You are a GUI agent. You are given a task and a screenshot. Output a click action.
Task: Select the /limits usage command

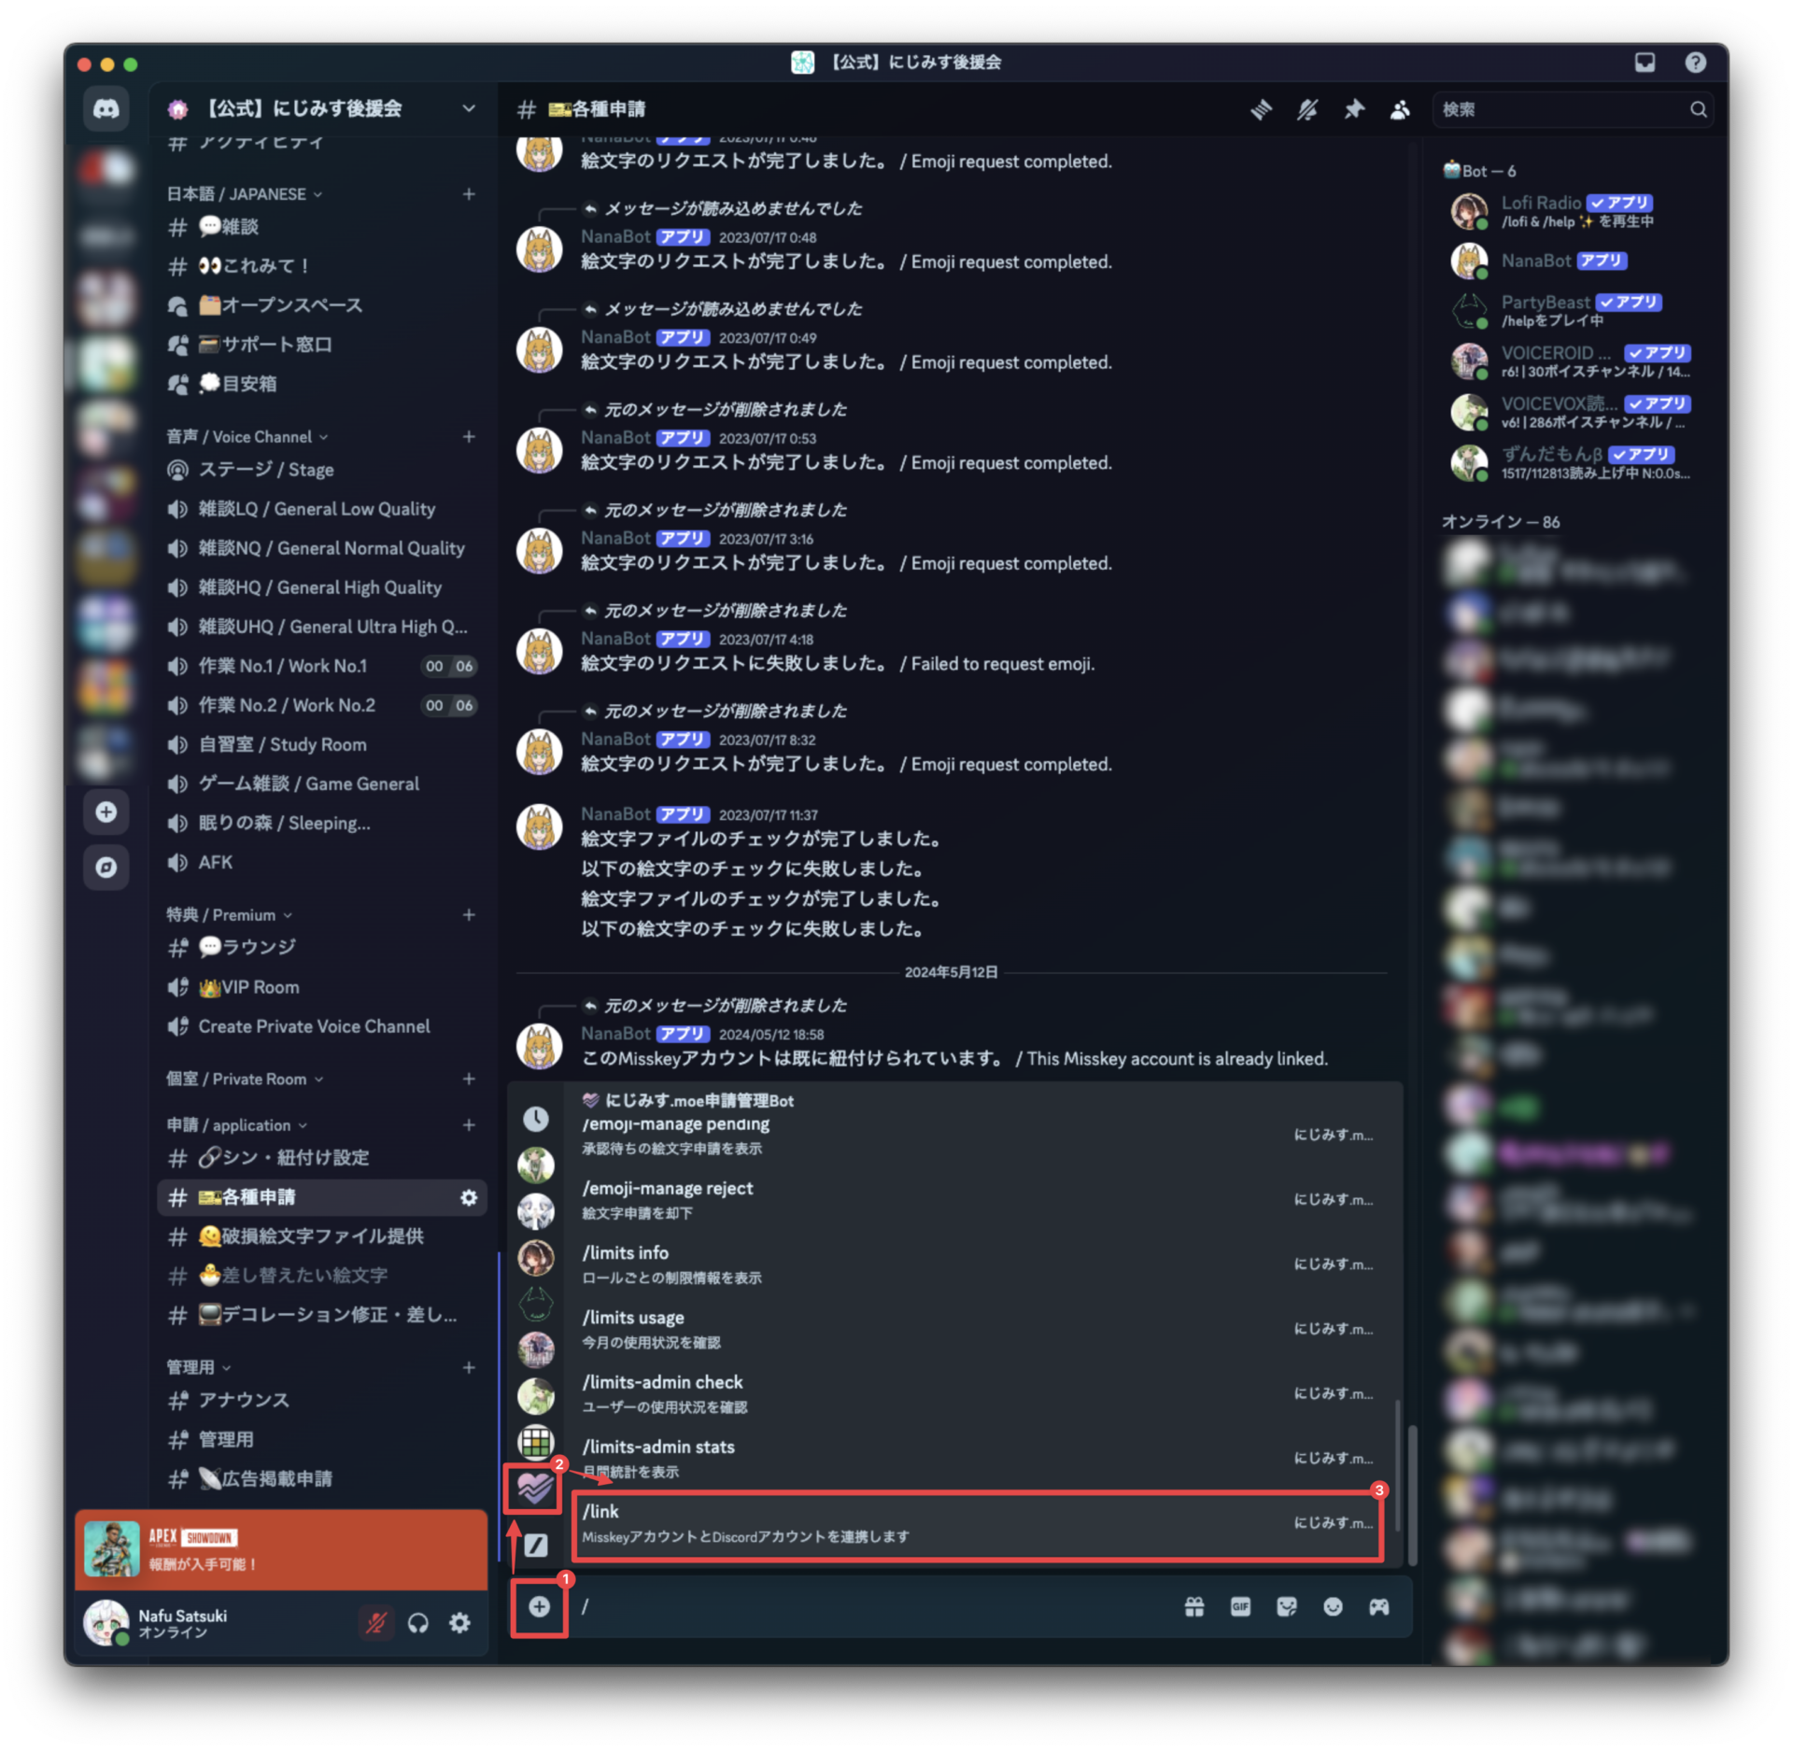click(x=978, y=1329)
